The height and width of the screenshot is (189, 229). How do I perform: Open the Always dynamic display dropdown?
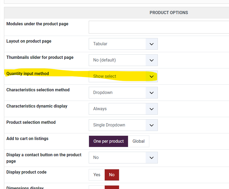(117, 109)
